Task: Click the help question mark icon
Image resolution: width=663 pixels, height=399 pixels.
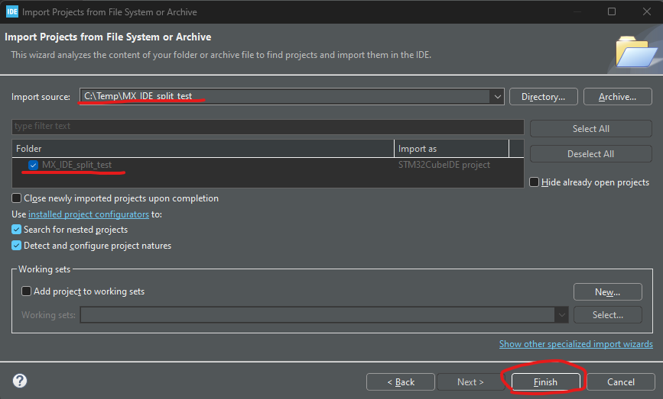Action: click(21, 381)
